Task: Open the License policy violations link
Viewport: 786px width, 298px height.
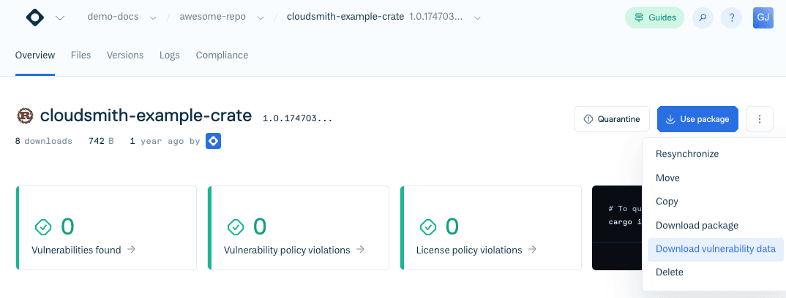Action: (469, 250)
